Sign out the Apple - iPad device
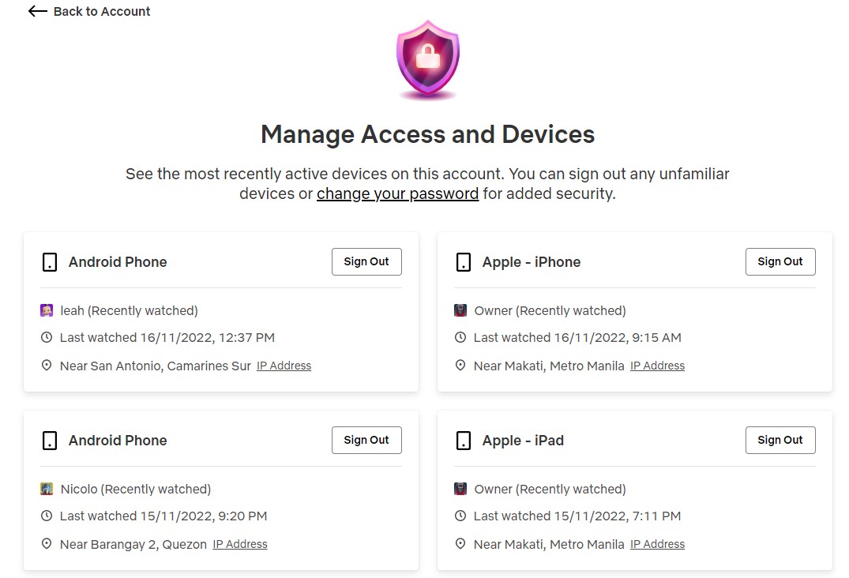Viewport: 849px width, 578px height. (780, 440)
